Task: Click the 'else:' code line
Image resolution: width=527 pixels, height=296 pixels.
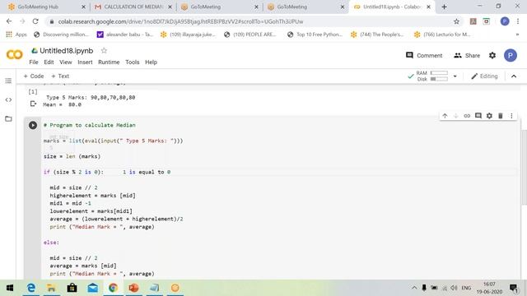Action: coord(51,243)
